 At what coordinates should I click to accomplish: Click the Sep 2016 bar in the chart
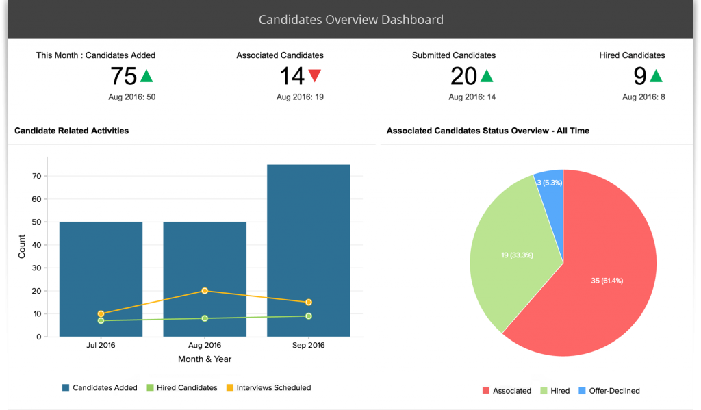click(308, 246)
